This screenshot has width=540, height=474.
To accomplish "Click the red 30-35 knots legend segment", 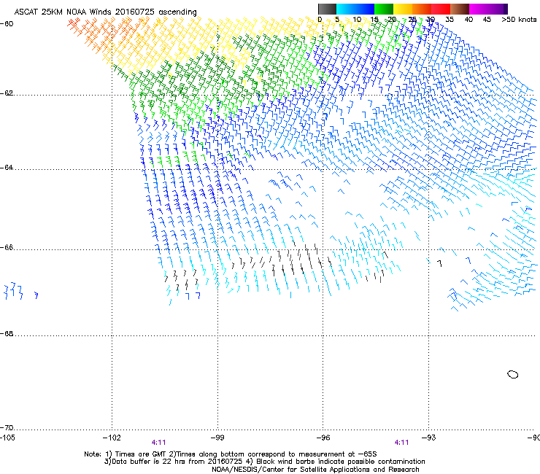I will point(441,9).
